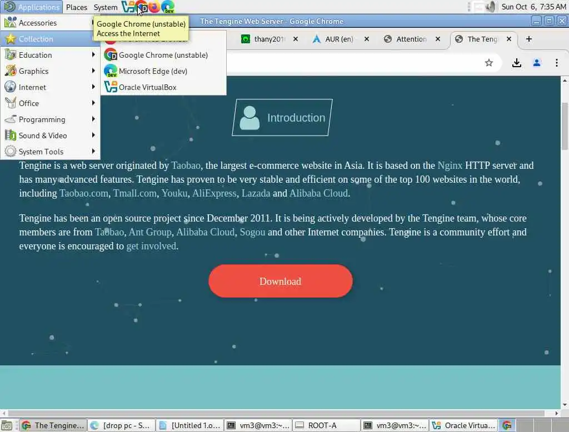Close The Tengine tab
Screen dimensions: 569x432
[509, 39]
